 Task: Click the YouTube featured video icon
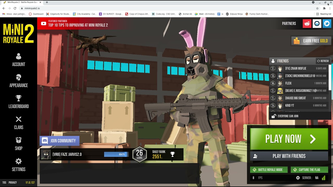43,24
